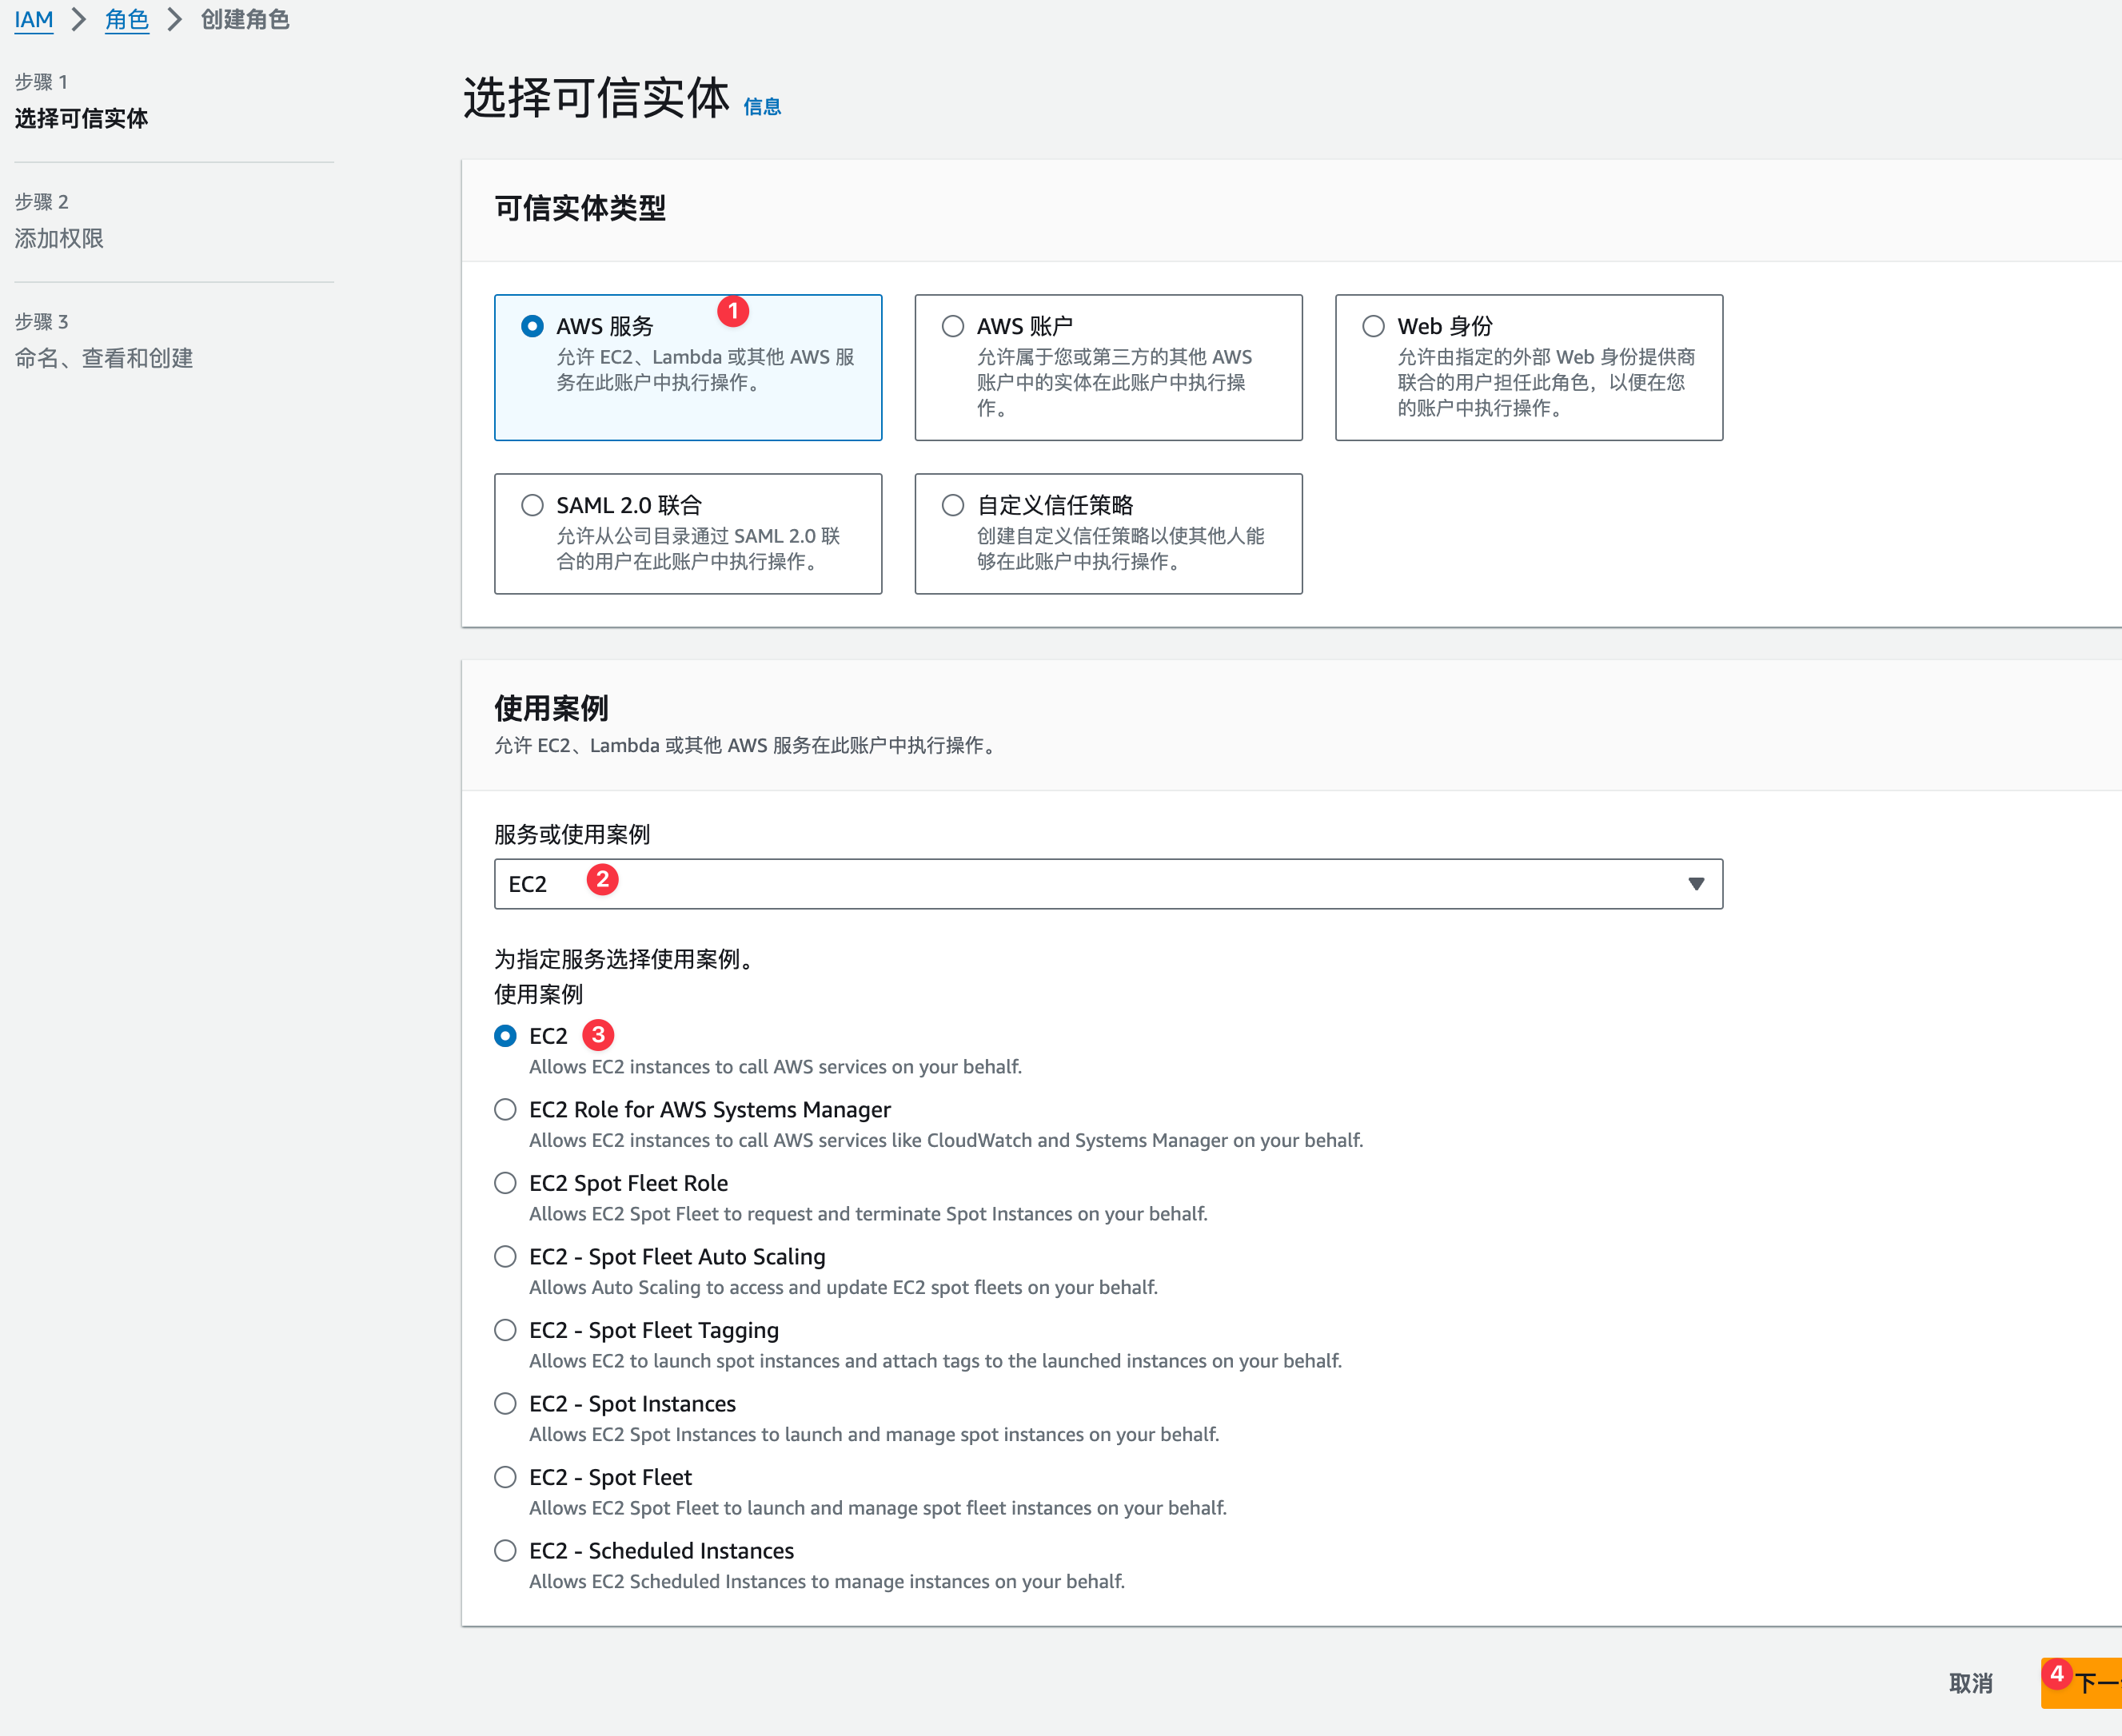Image resolution: width=2122 pixels, height=1736 pixels.
Task: Select SAML 2.0 联合 option
Action: pos(532,505)
